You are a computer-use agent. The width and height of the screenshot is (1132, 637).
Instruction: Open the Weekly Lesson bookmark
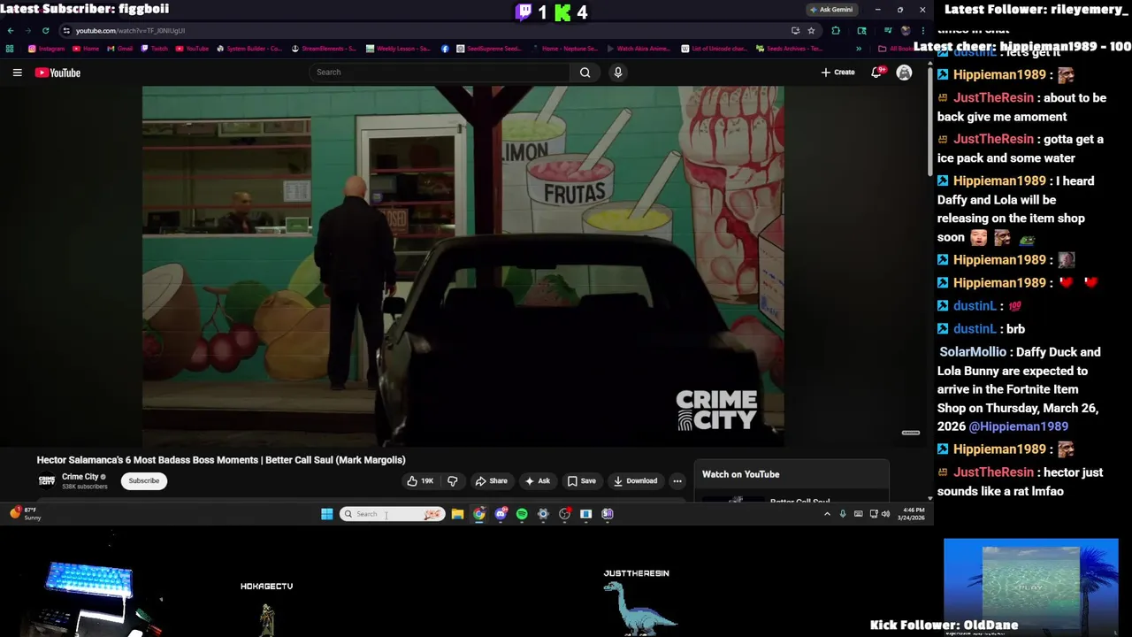(x=398, y=49)
